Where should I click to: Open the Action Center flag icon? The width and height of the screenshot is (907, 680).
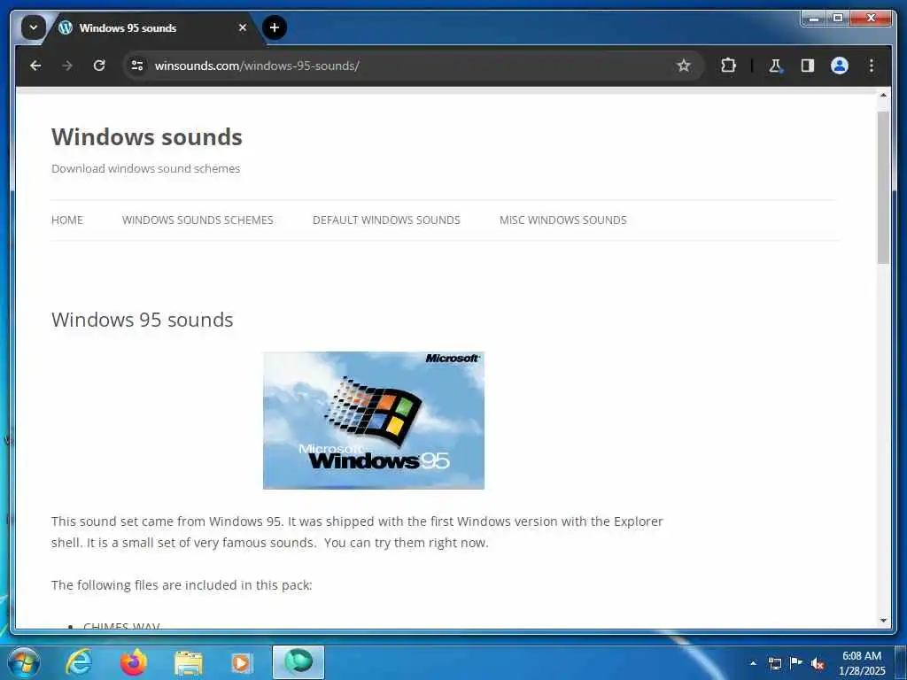pos(796,663)
